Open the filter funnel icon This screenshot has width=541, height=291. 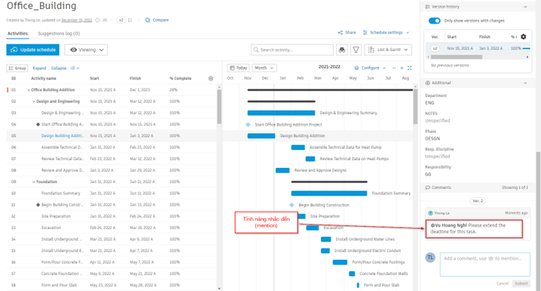click(x=356, y=50)
